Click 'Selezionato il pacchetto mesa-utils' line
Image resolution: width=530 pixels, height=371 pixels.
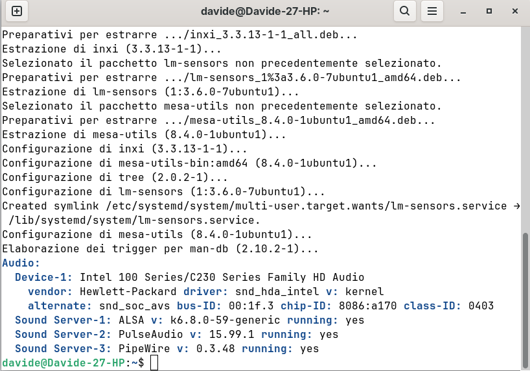pos(222,106)
